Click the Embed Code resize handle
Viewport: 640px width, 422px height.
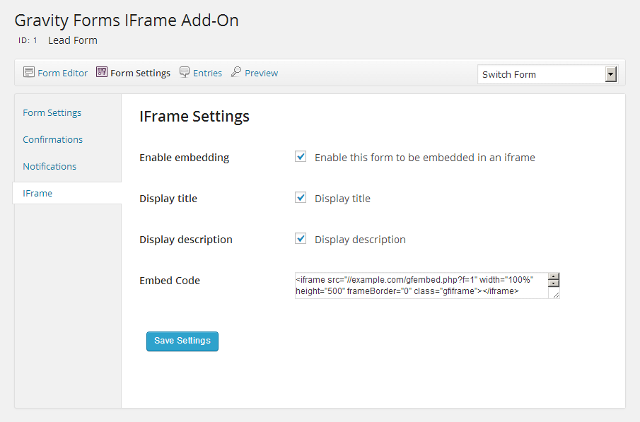pyautogui.click(x=555, y=295)
